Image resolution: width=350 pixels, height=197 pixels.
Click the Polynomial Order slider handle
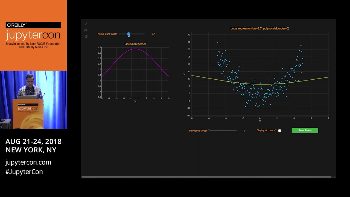209,131
